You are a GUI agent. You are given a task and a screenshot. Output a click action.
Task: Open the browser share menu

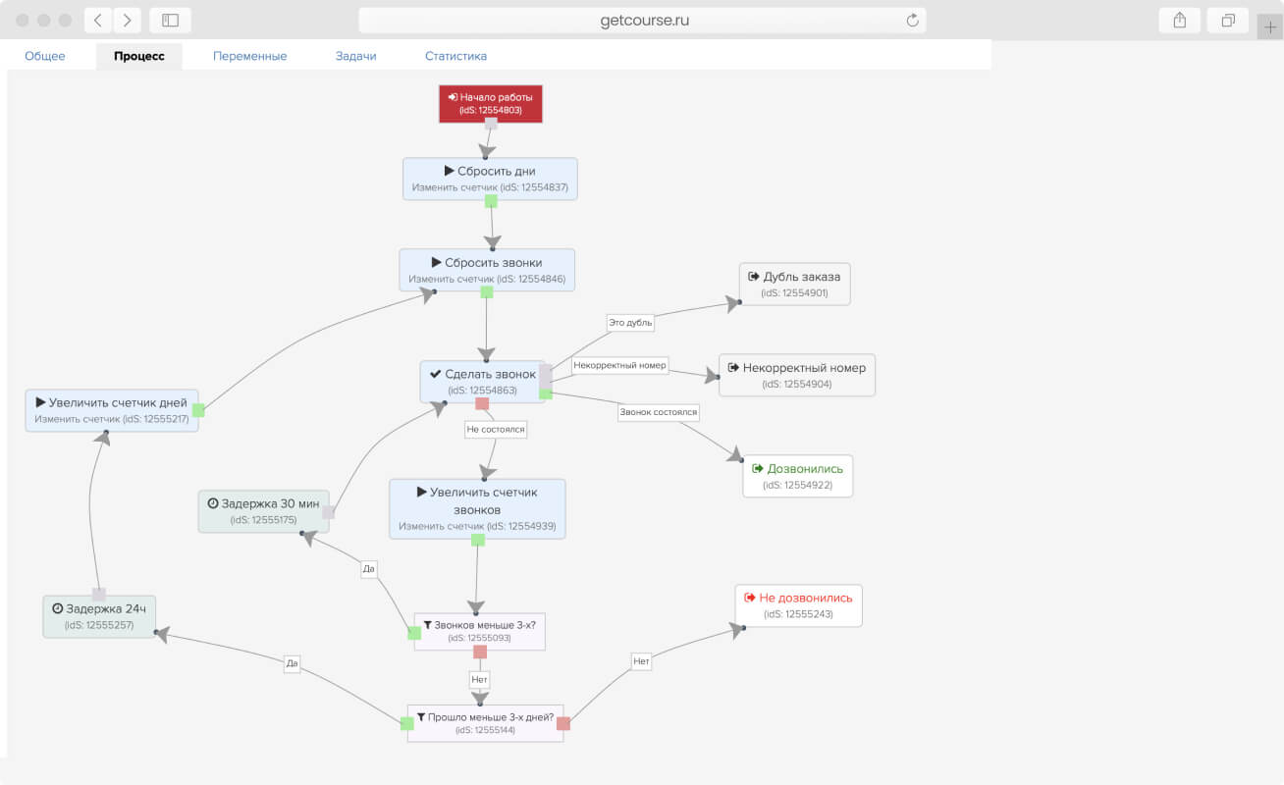1180,20
